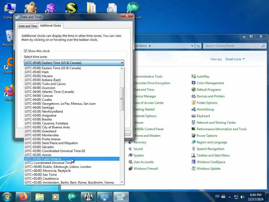
Task: Click the time zone list scrollbar thumb
Action: point(122,99)
